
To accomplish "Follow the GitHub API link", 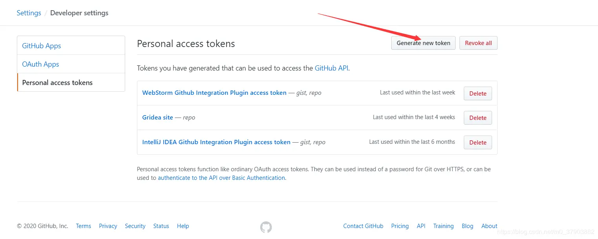I will coord(331,68).
